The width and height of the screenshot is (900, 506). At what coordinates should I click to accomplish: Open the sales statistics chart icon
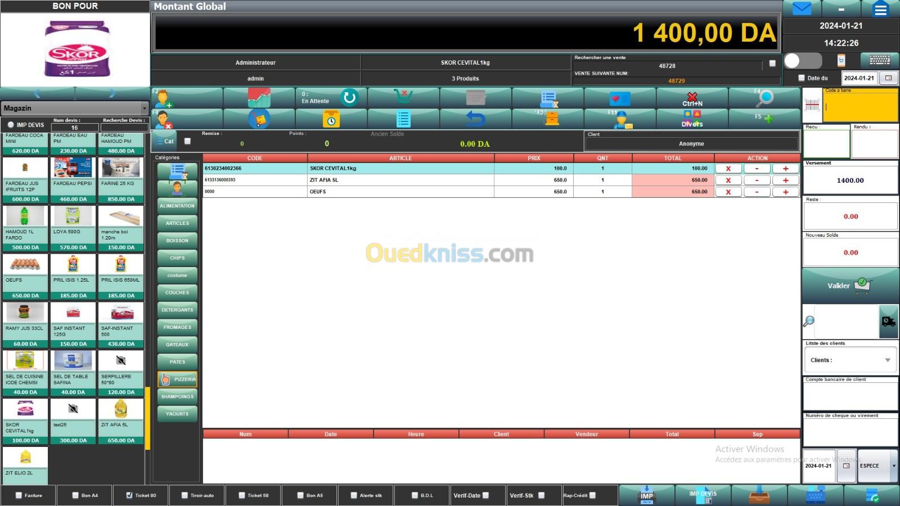(x=259, y=98)
